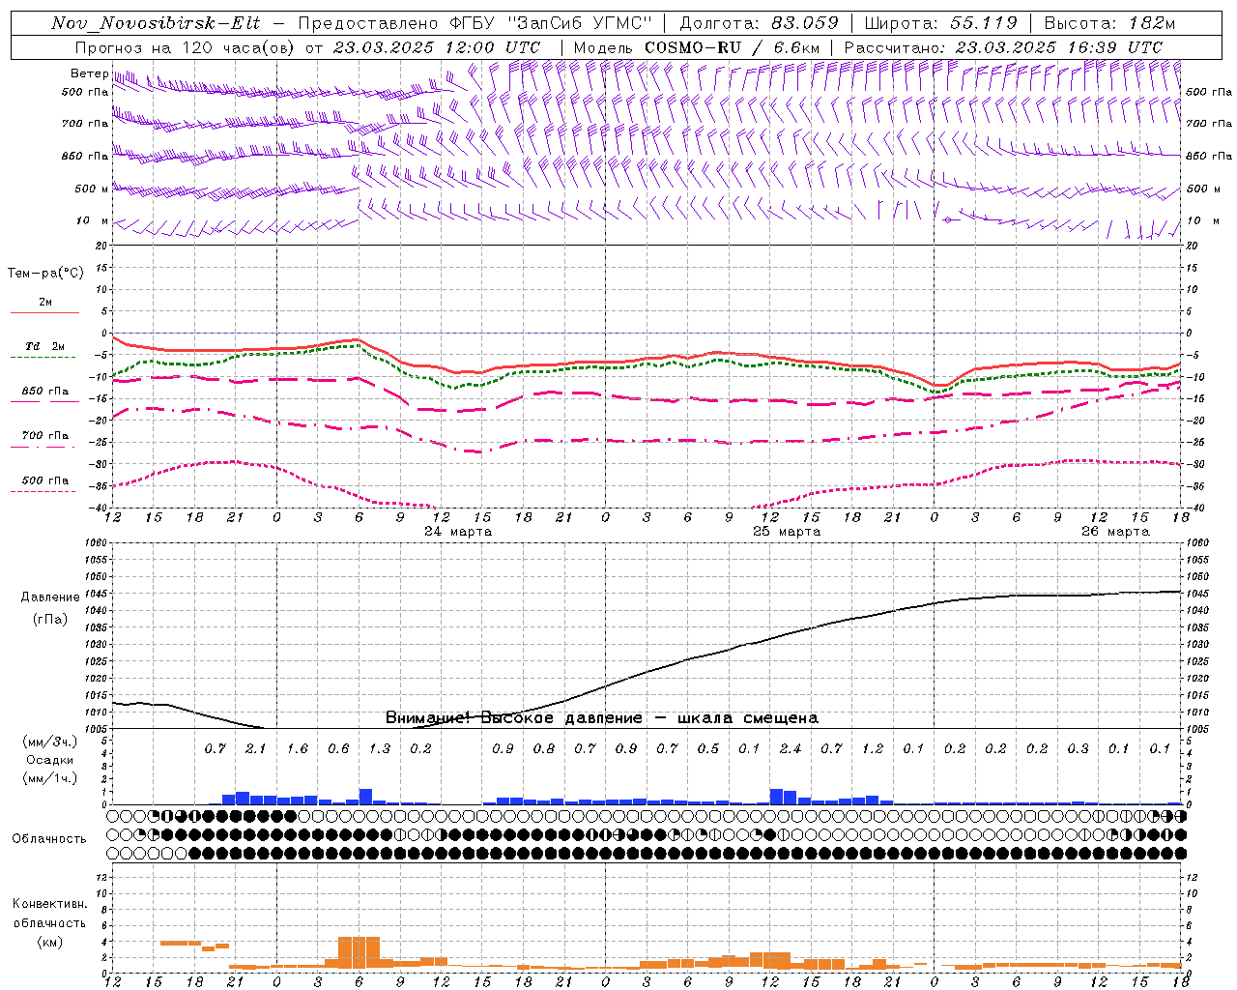The width and height of the screenshot is (1237, 990).
Task: Click the 500 гПа temperature legend entry
Action: (45, 480)
